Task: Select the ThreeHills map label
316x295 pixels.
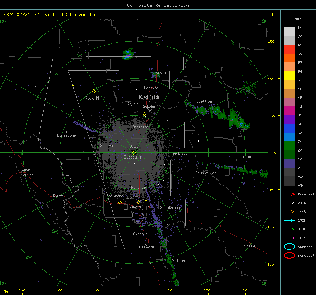Action: pyautogui.click(x=177, y=153)
